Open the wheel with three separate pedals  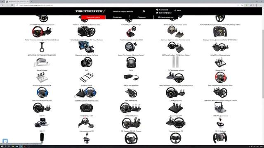(x=131, y=108)
